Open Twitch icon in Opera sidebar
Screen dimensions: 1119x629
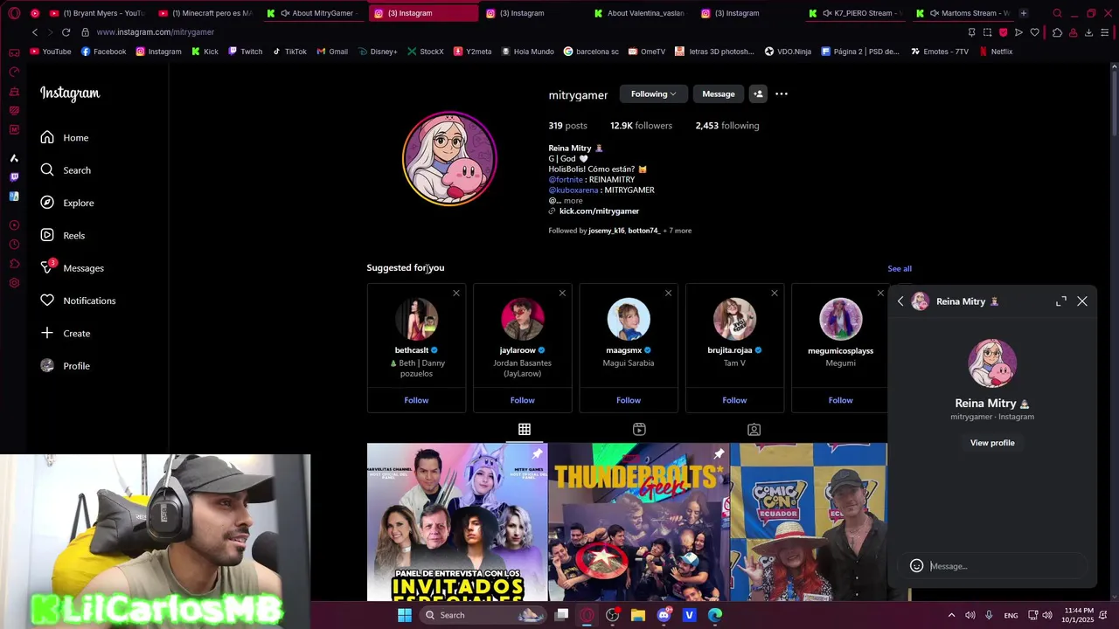[14, 177]
